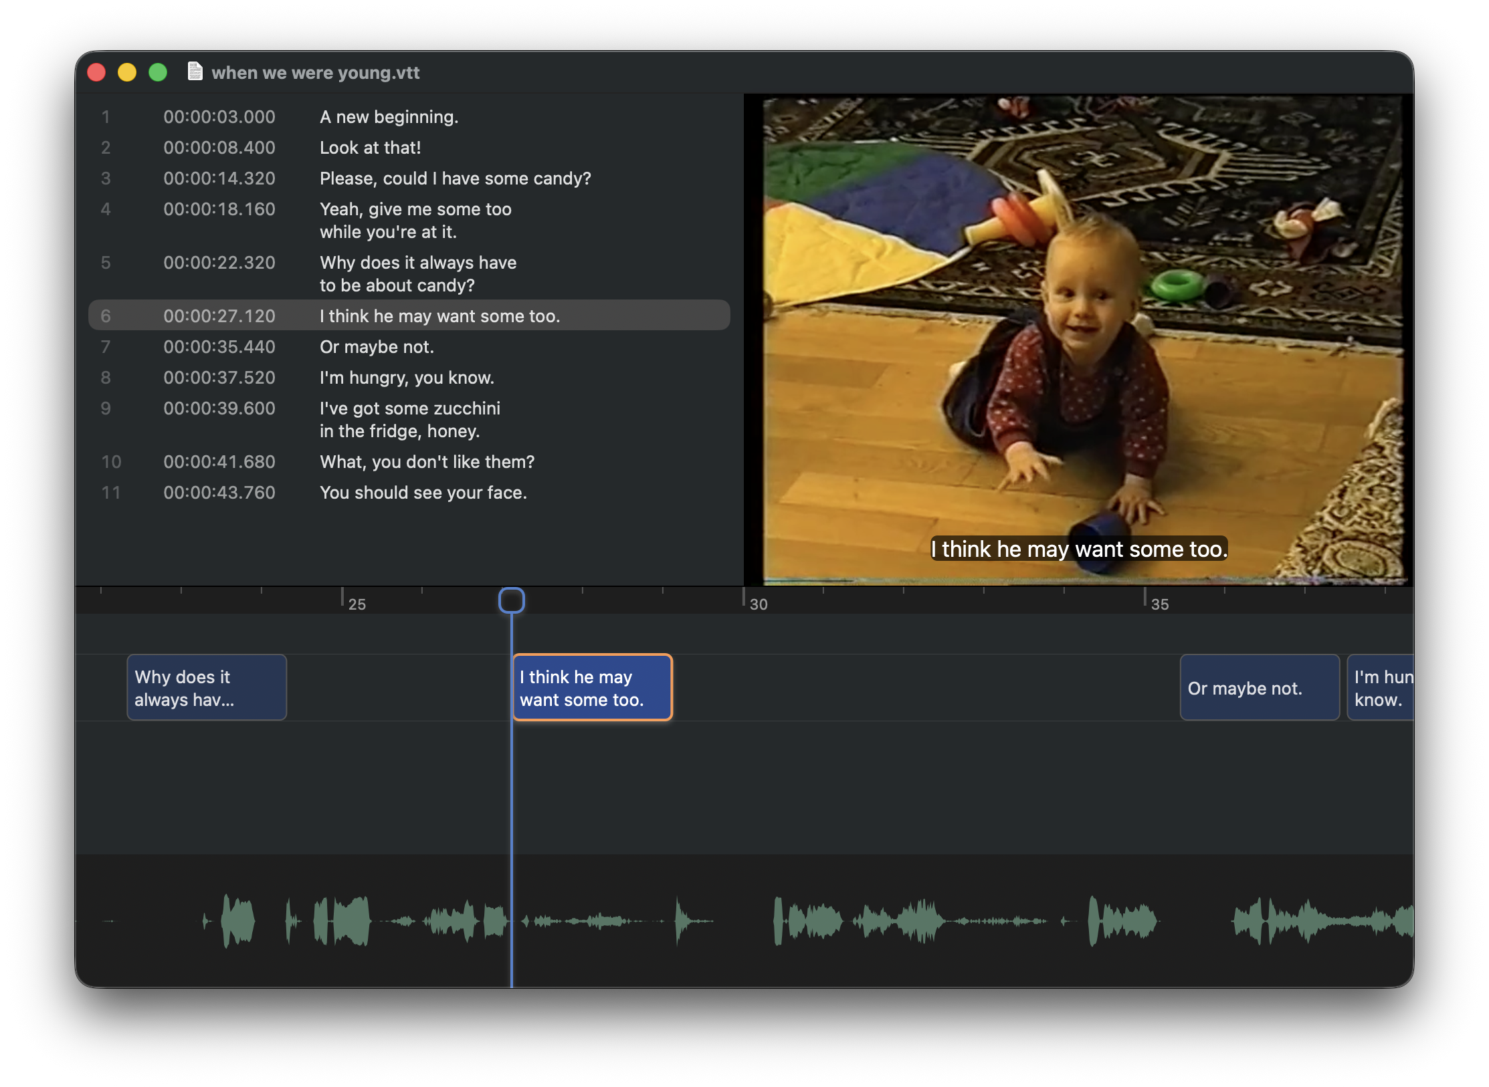Click the playhead handle on the timeline ruler
The image size is (1489, 1087).
click(512, 600)
